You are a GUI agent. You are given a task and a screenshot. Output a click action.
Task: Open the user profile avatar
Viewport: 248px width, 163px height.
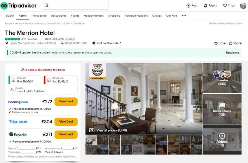(x=243, y=6)
